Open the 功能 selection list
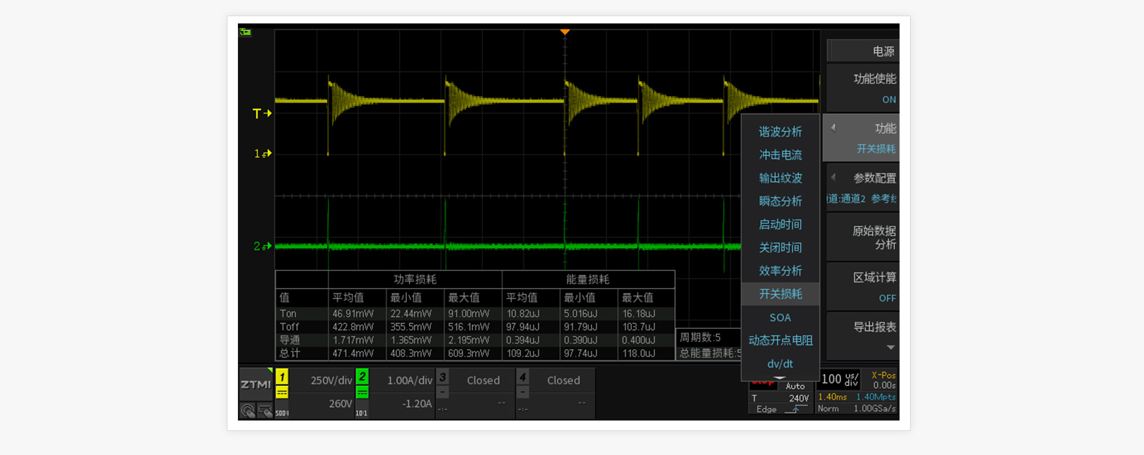The height and width of the screenshot is (455, 1144). 863,138
